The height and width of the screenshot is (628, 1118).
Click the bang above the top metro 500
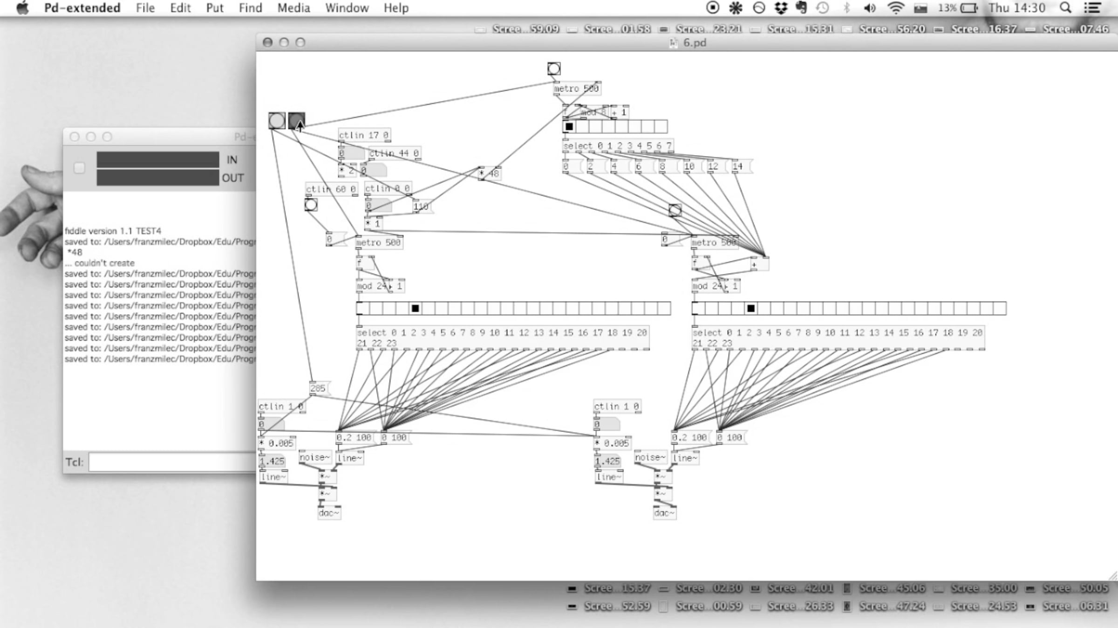coord(553,69)
